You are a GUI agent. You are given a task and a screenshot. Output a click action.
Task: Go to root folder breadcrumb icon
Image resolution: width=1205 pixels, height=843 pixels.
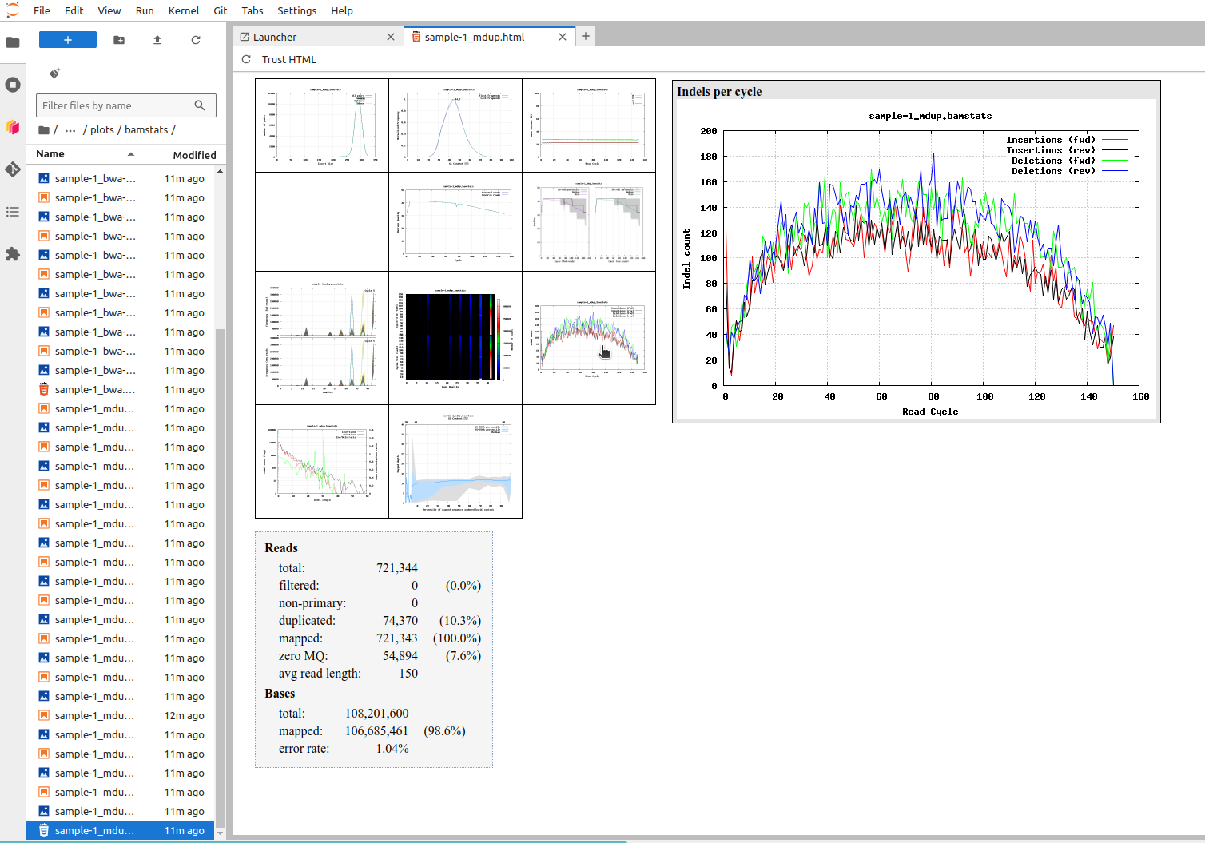pos(44,130)
